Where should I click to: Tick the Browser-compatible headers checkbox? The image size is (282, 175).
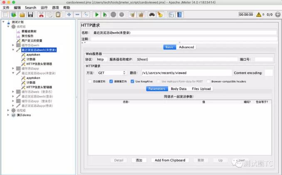point(208,82)
